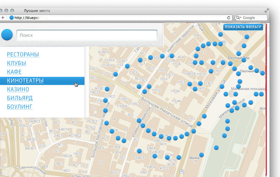Select the marker next to the 15/1 label

tap(211, 71)
